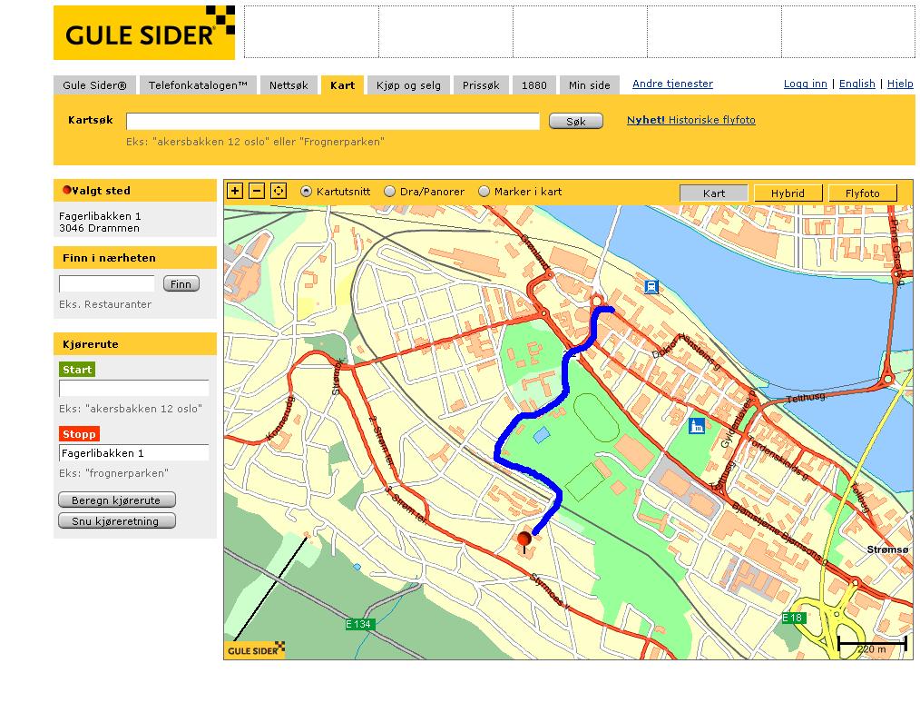Open Andre tjenester link
This screenshot has width=920, height=703.
[672, 84]
